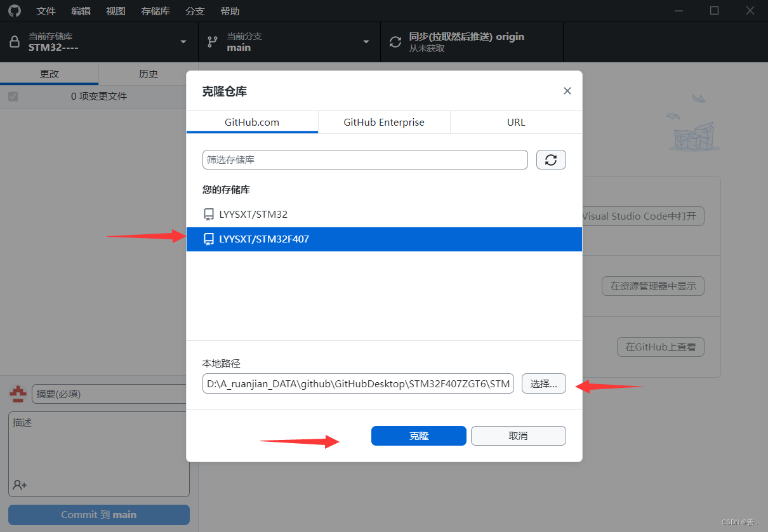The image size is (768, 532).
Task: Click the Commit 到 main button
Action: click(99, 515)
